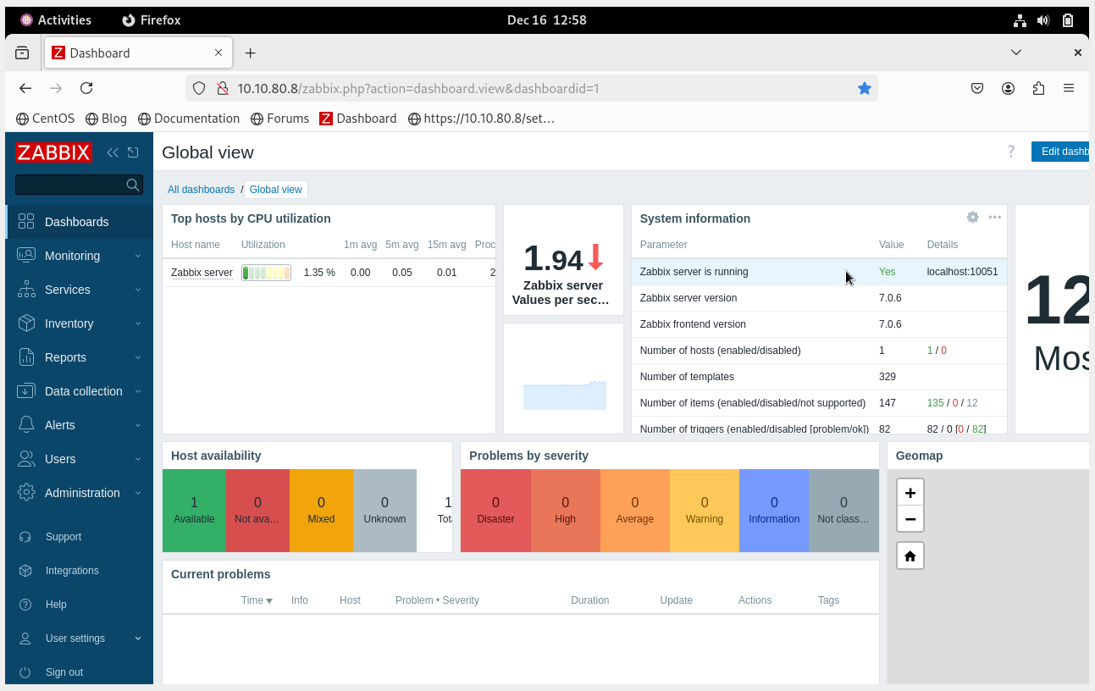
Task: Open System information widget gear settings
Action: tap(972, 218)
